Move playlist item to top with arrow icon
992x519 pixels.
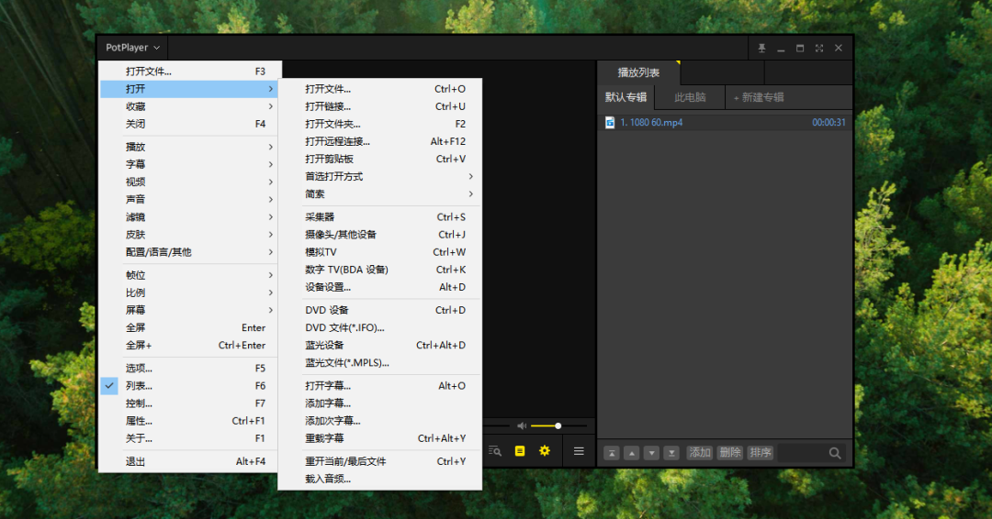pyautogui.click(x=612, y=453)
